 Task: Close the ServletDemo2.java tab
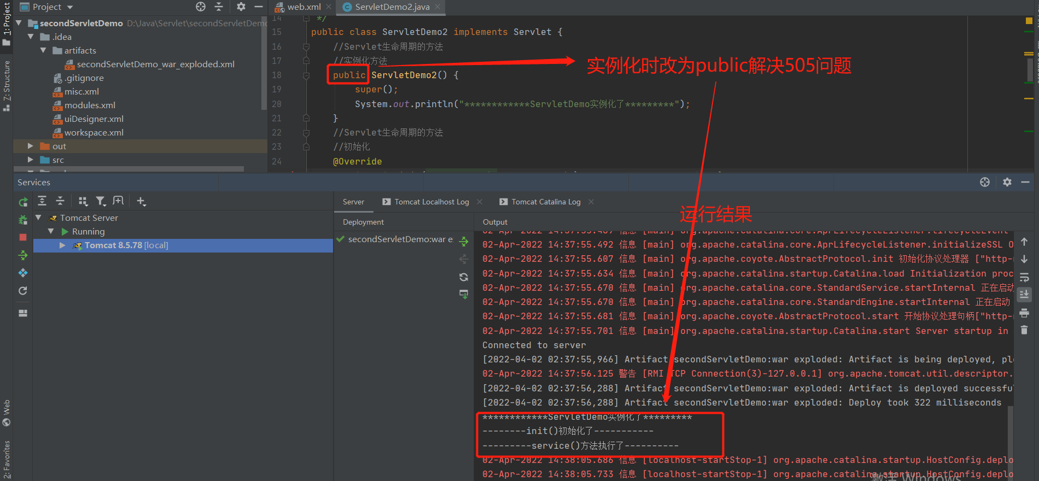437,7
